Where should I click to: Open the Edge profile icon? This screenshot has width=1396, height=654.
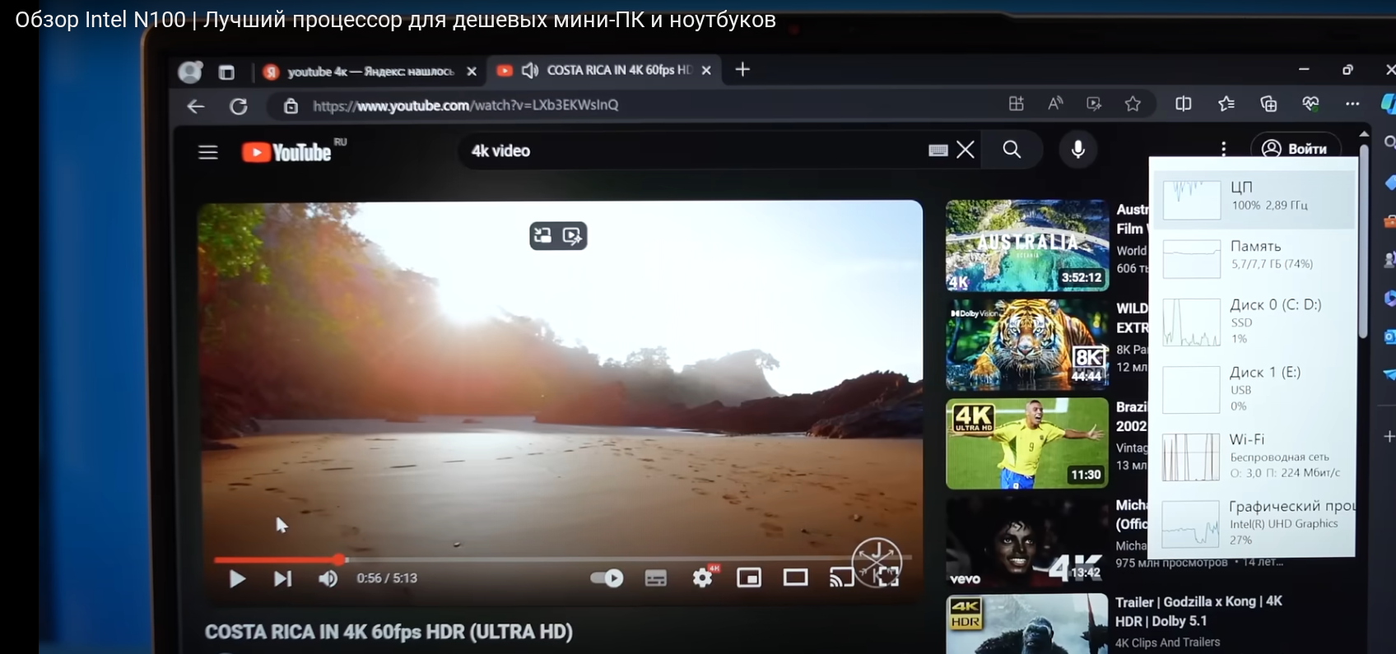point(190,72)
